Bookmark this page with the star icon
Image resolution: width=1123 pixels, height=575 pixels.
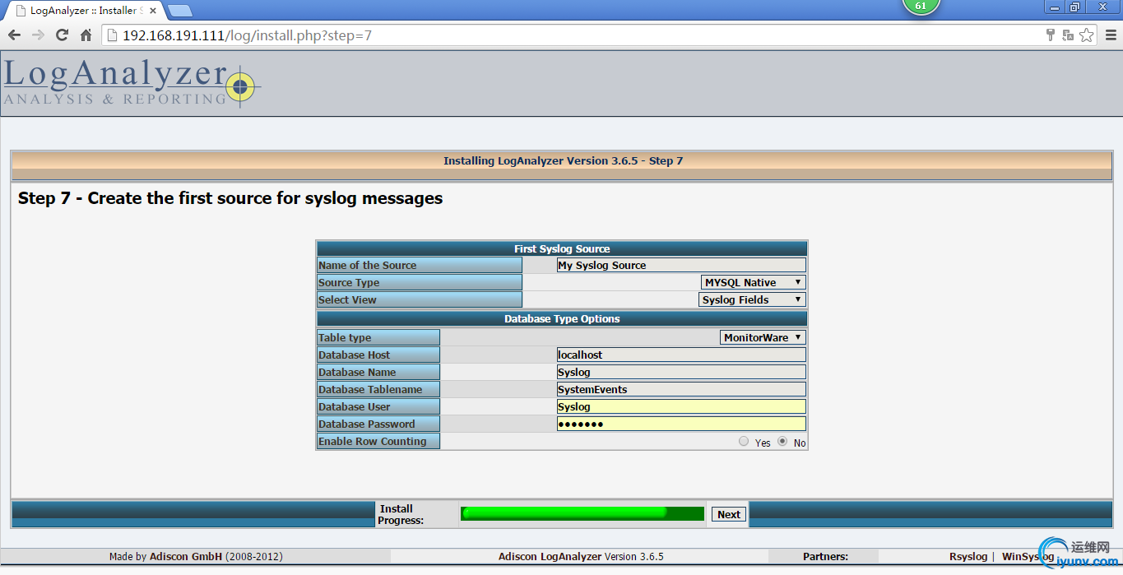pyautogui.click(x=1087, y=35)
